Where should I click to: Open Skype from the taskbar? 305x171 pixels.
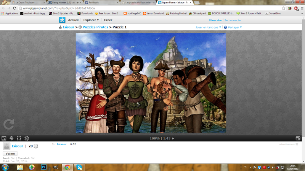79,167
